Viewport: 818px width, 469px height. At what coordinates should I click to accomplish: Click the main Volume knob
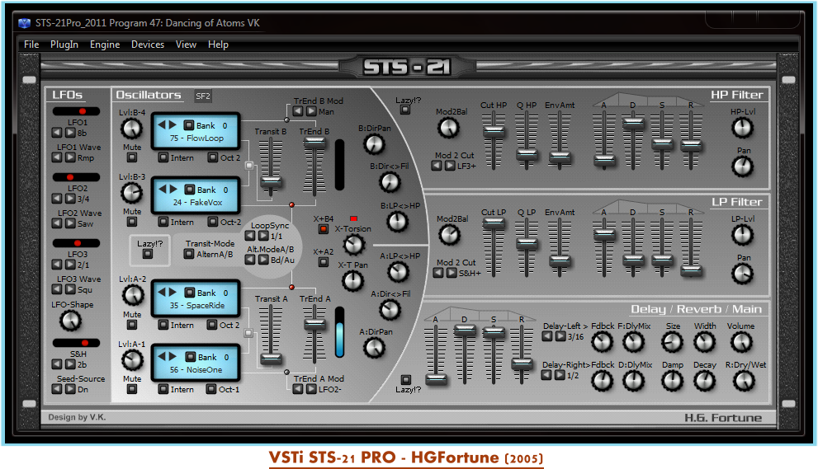coord(741,342)
